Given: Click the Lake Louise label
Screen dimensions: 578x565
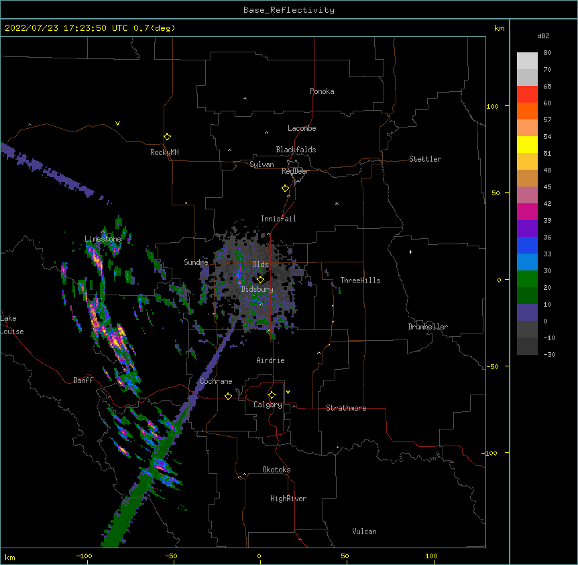Looking at the screenshot, I should tap(12, 325).
